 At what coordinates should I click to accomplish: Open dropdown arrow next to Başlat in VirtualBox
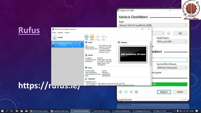[x=107, y=37]
